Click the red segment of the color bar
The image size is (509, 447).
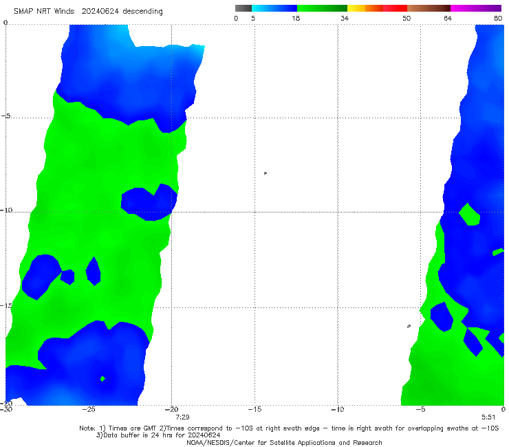click(x=395, y=8)
